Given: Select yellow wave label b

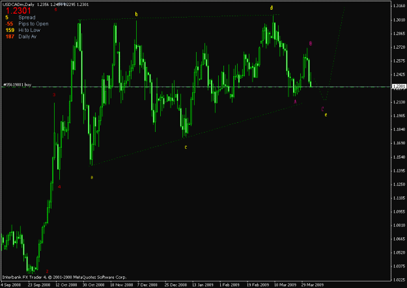Looking at the screenshot, I should (x=136, y=14).
